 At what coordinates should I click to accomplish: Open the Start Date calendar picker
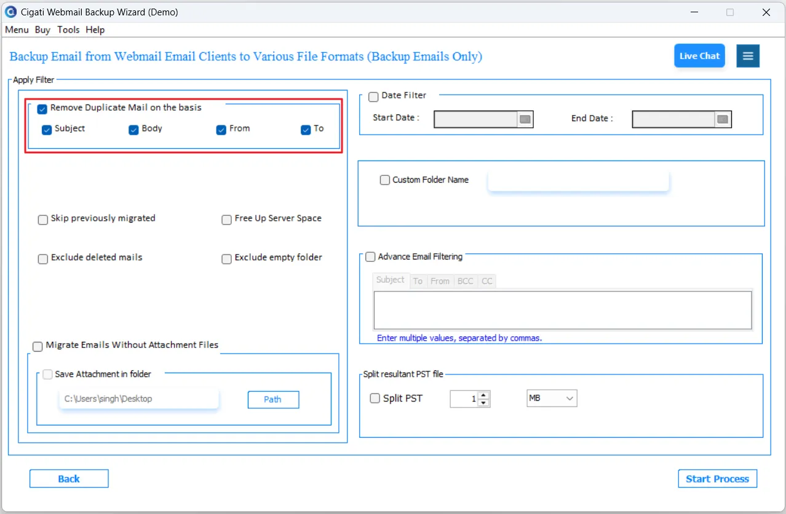point(525,119)
